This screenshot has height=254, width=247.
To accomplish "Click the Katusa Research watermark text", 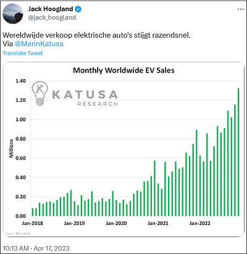I will pyautogui.click(x=85, y=98).
